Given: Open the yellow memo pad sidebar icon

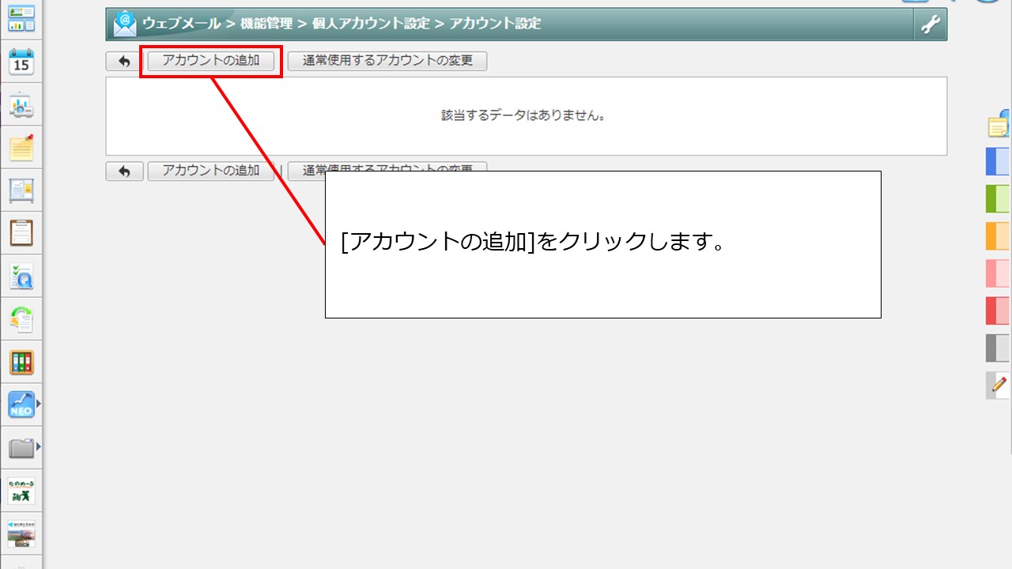Looking at the screenshot, I should (21, 148).
